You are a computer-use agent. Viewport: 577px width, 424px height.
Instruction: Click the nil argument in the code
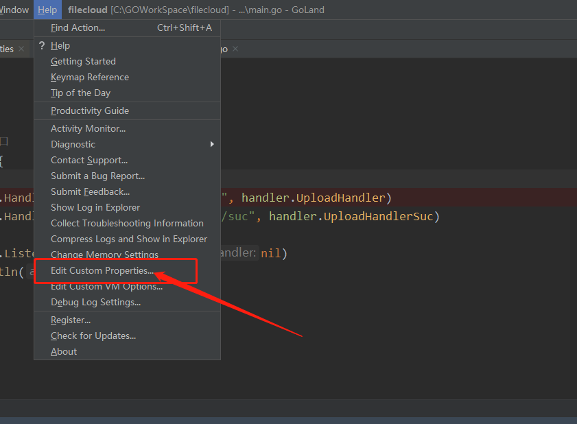[x=271, y=253]
